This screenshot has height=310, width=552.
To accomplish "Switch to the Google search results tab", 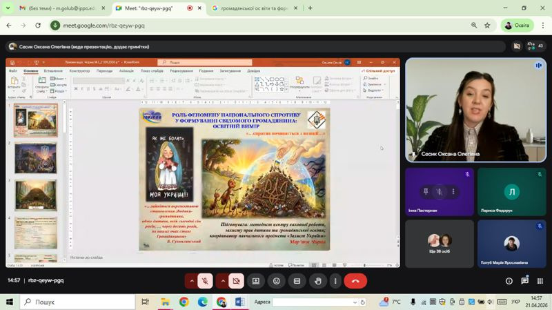I will [x=255, y=8].
